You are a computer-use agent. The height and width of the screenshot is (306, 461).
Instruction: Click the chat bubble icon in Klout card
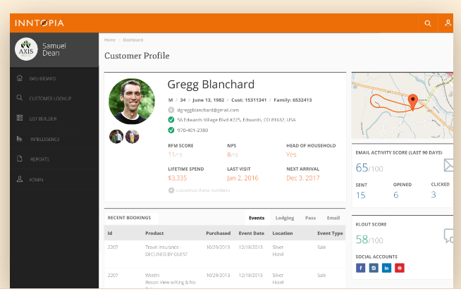[x=448, y=236]
